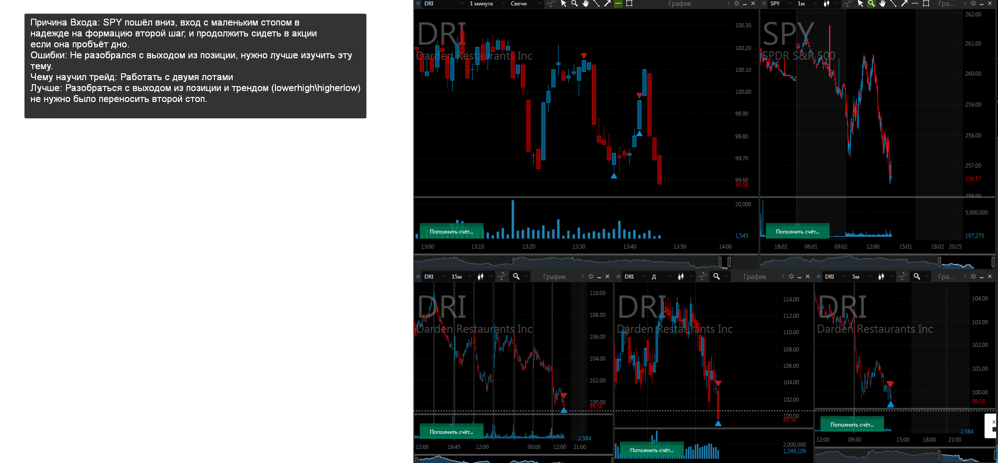
Task: Open indicators in SPY chart
Action: click(848, 4)
